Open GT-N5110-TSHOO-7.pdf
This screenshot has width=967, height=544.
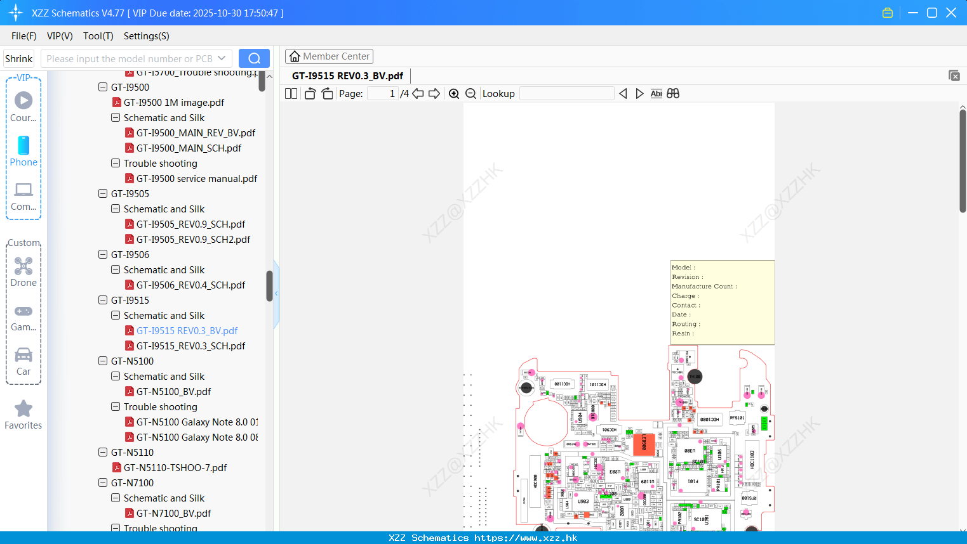pyautogui.click(x=175, y=467)
